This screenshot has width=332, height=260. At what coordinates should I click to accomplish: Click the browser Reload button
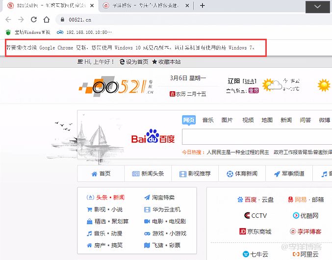[x=34, y=20]
